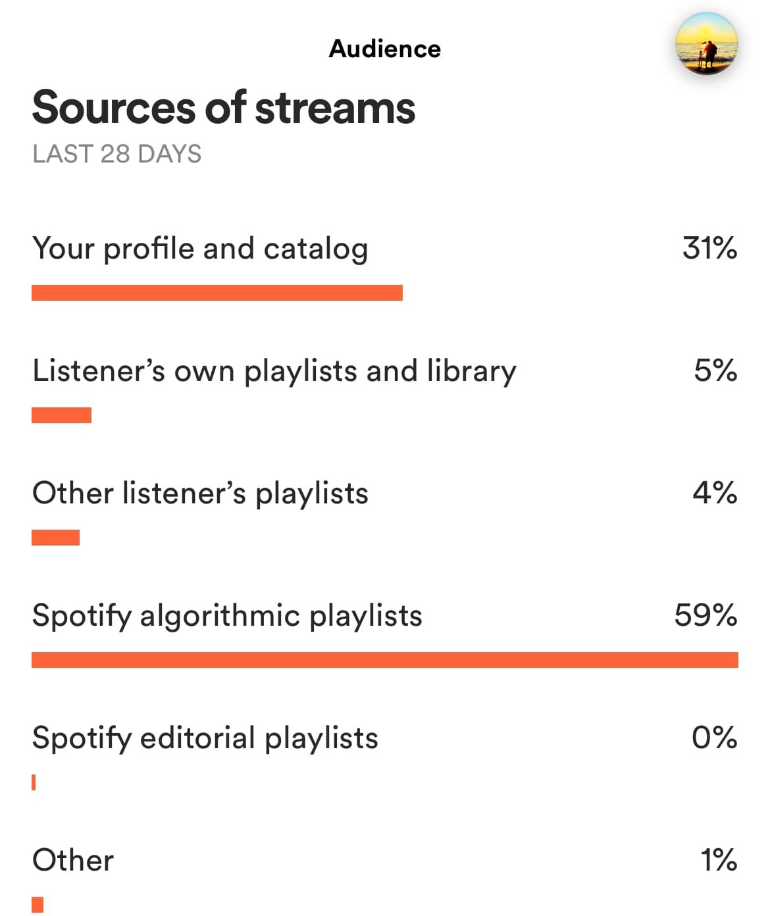This screenshot has height=916, width=770.
Task: Tap the 59% value
Action: 706,616
